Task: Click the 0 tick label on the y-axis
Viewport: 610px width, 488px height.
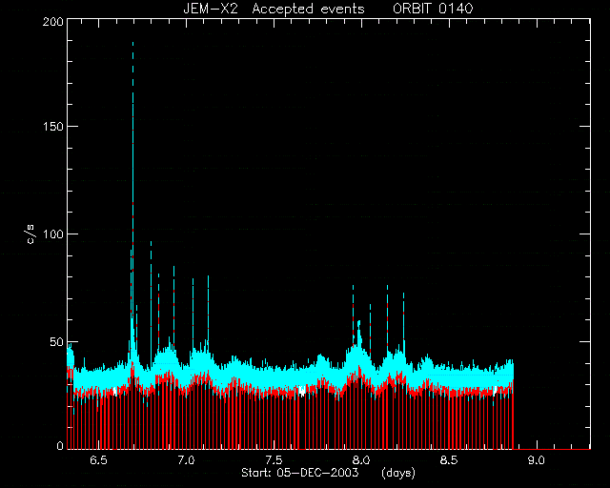Action: (60, 445)
